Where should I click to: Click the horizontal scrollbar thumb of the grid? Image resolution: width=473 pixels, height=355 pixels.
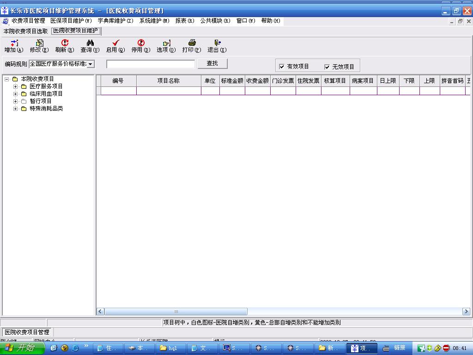176,311
